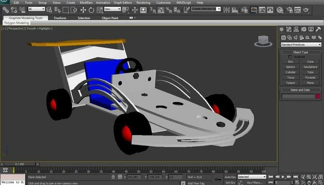The image size is (324, 185).
Task: Open the key filter 'Selected' dropdown
Action: coord(252,177)
